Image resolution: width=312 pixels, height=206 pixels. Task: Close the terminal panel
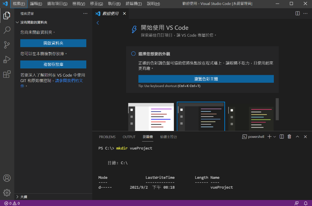[x=305, y=137]
